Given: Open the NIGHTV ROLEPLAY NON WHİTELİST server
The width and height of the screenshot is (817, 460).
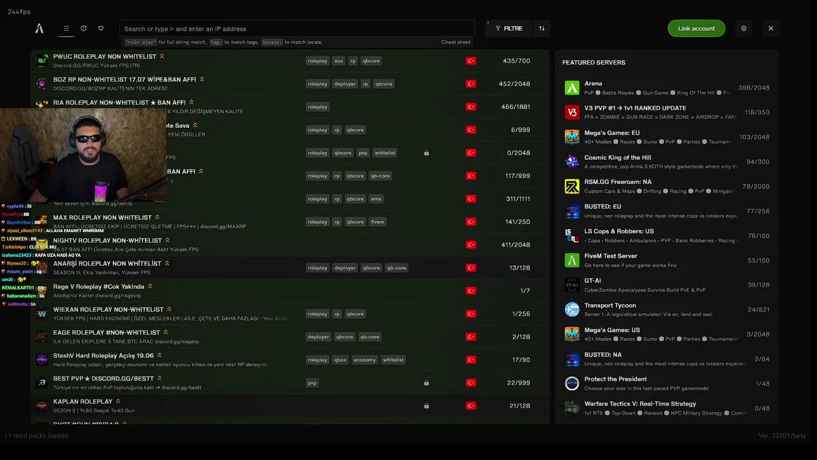Looking at the screenshot, I should pyautogui.click(x=290, y=245).
